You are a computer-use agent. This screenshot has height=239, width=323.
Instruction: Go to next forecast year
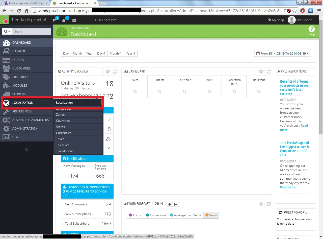point(176,204)
